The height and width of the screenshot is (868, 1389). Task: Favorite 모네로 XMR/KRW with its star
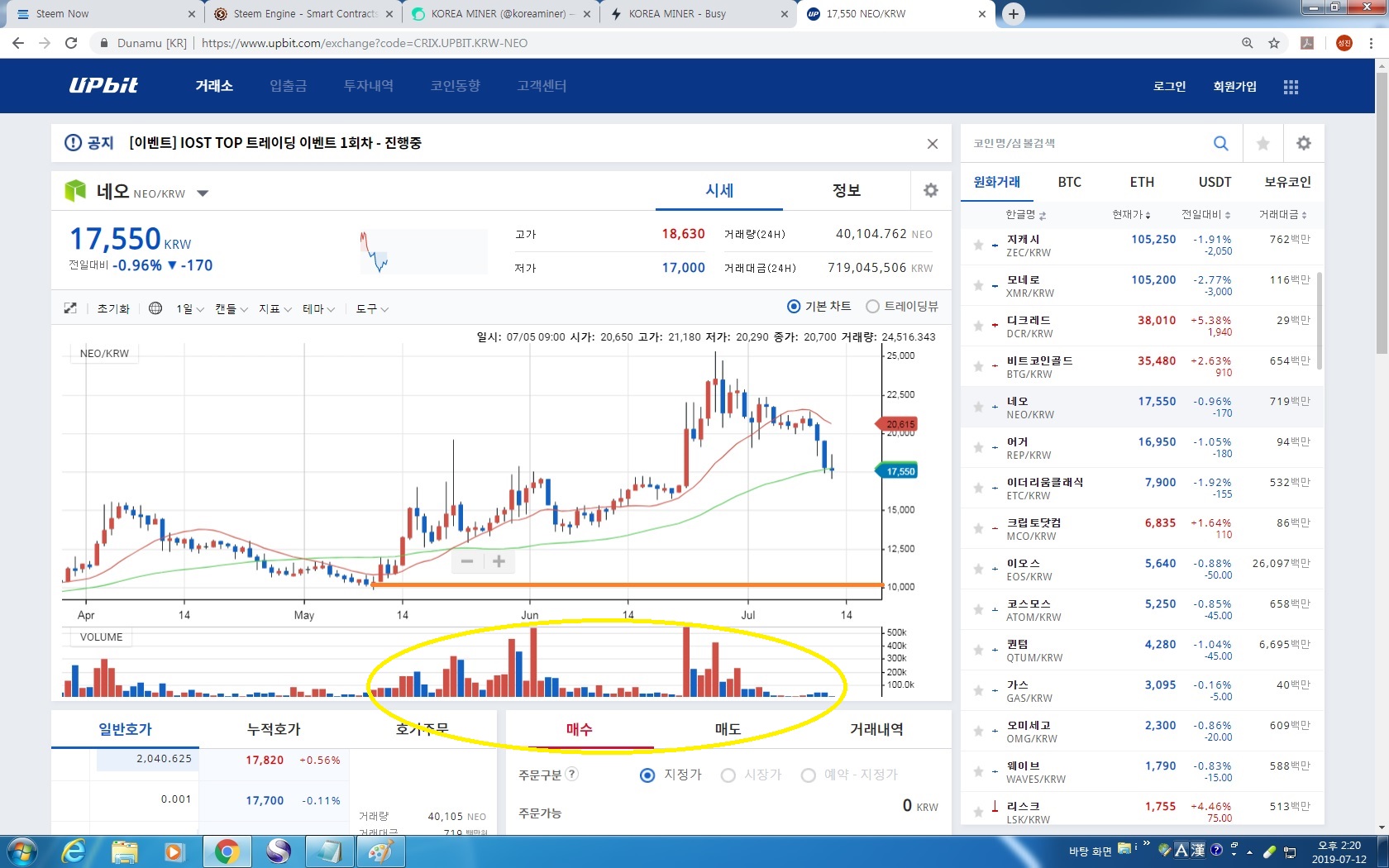click(978, 285)
